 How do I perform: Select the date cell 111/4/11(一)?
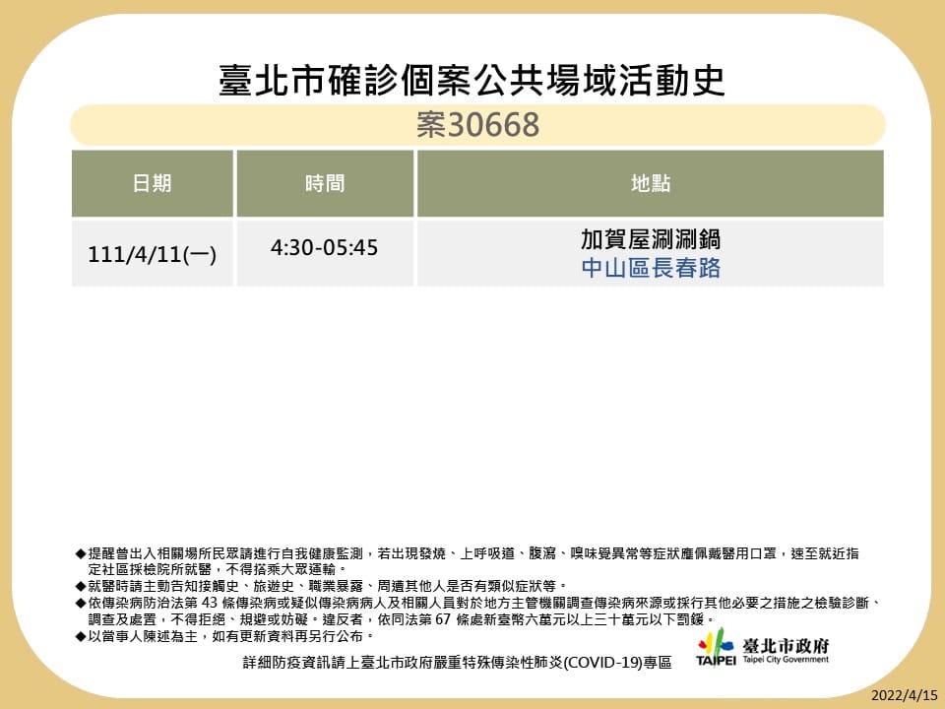pos(152,254)
